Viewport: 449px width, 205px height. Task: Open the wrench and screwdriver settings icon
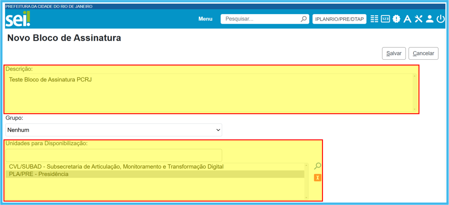418,19
